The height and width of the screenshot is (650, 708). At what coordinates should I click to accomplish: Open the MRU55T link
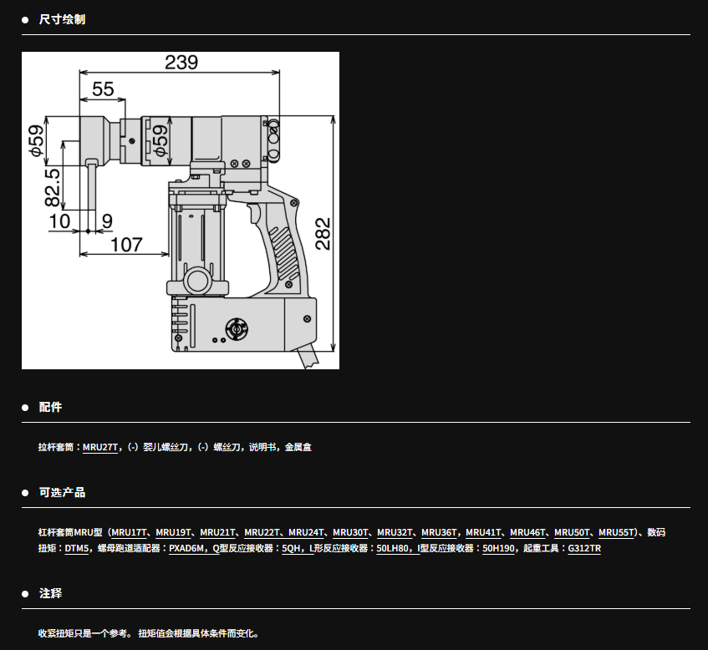click(x=617, y=532)
